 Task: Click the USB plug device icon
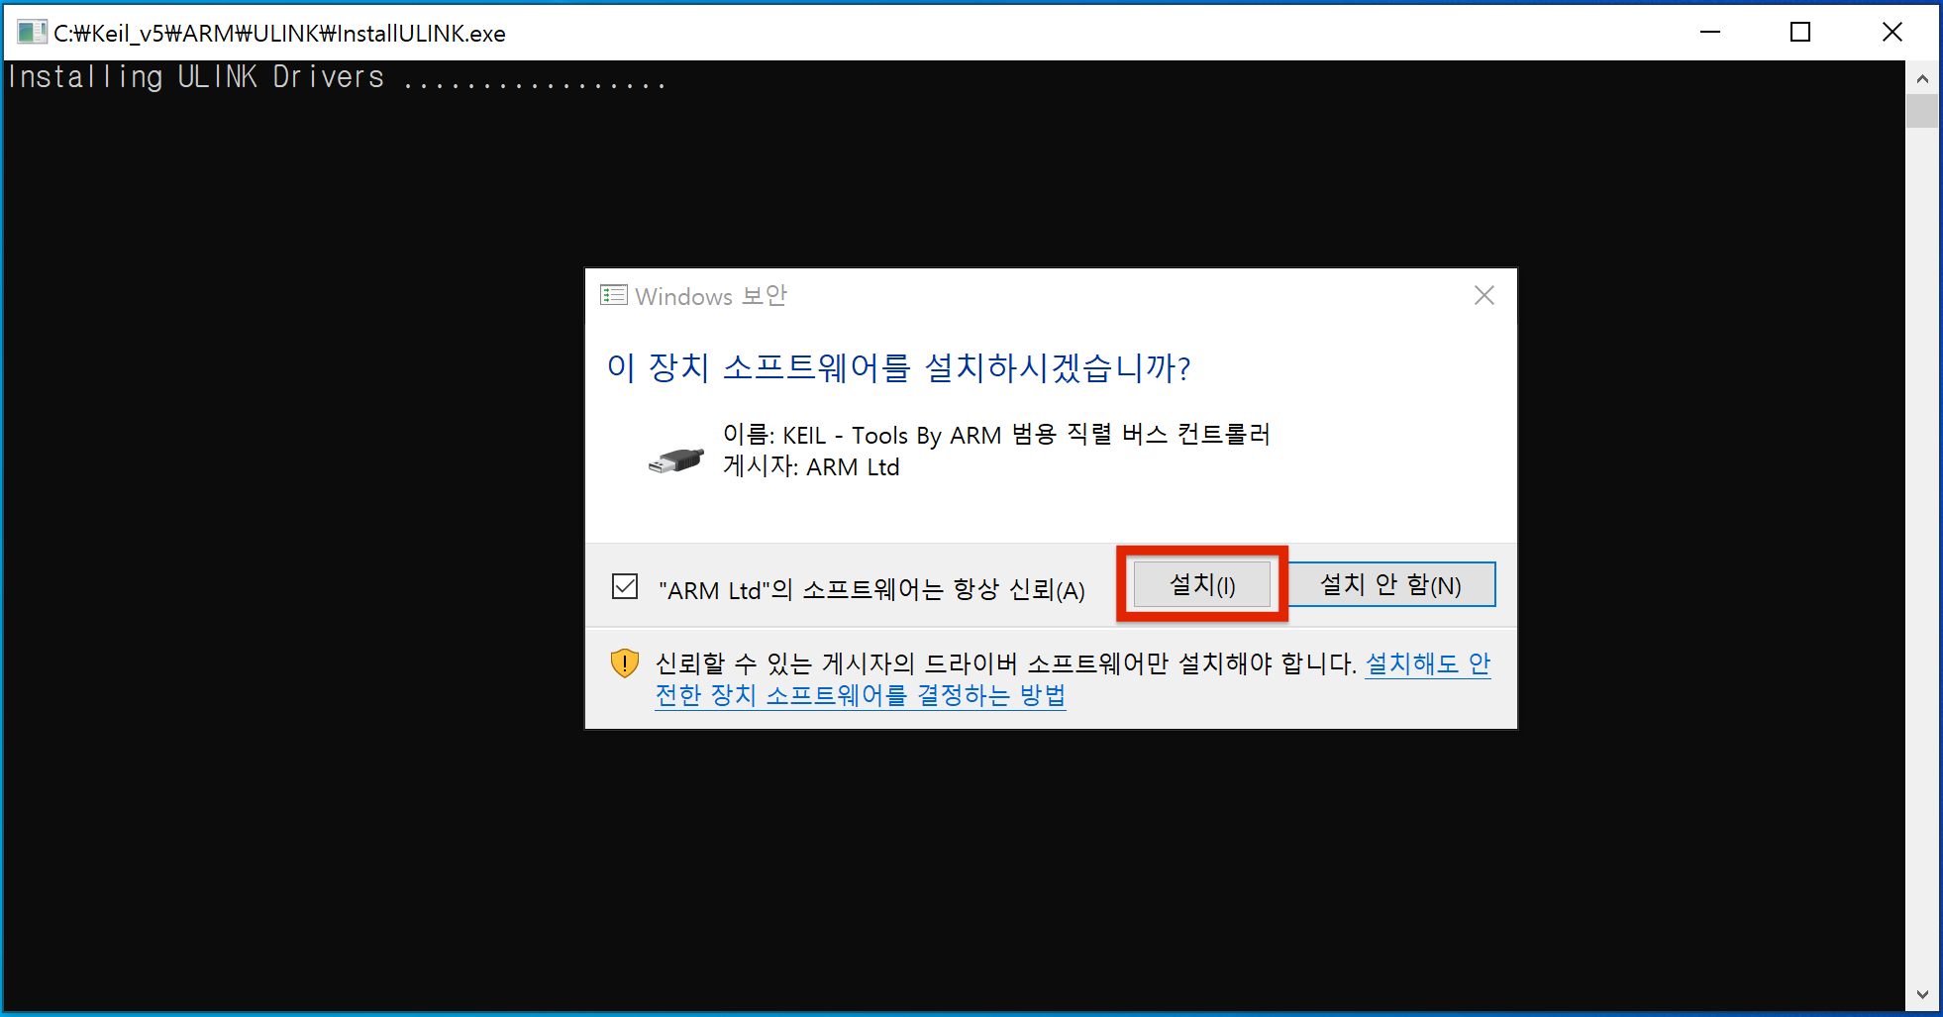point(675,460)
